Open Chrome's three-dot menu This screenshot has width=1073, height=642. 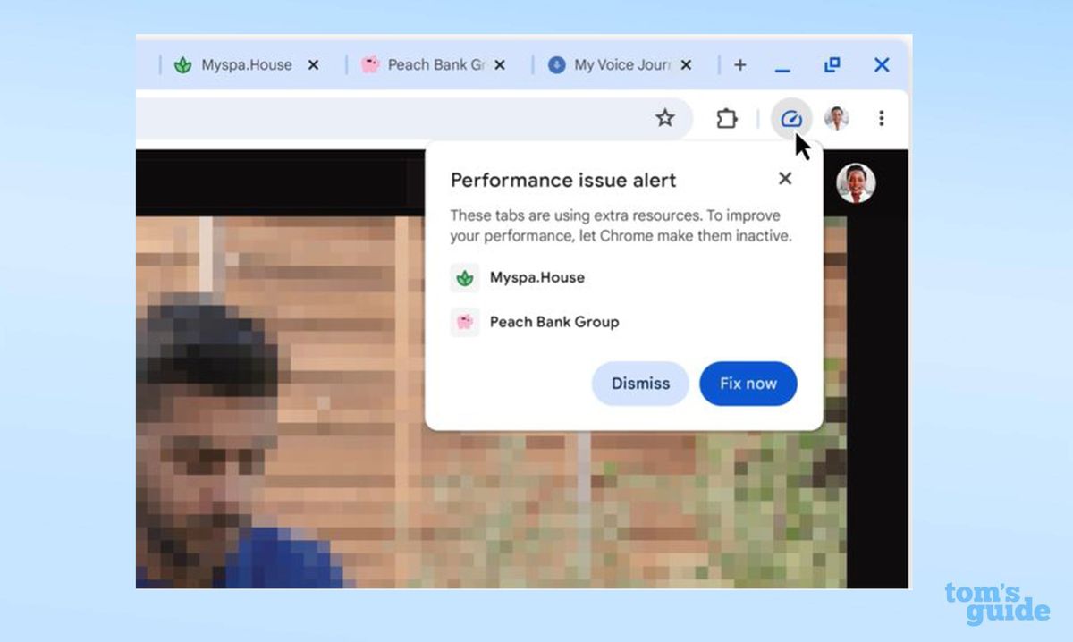882,118
